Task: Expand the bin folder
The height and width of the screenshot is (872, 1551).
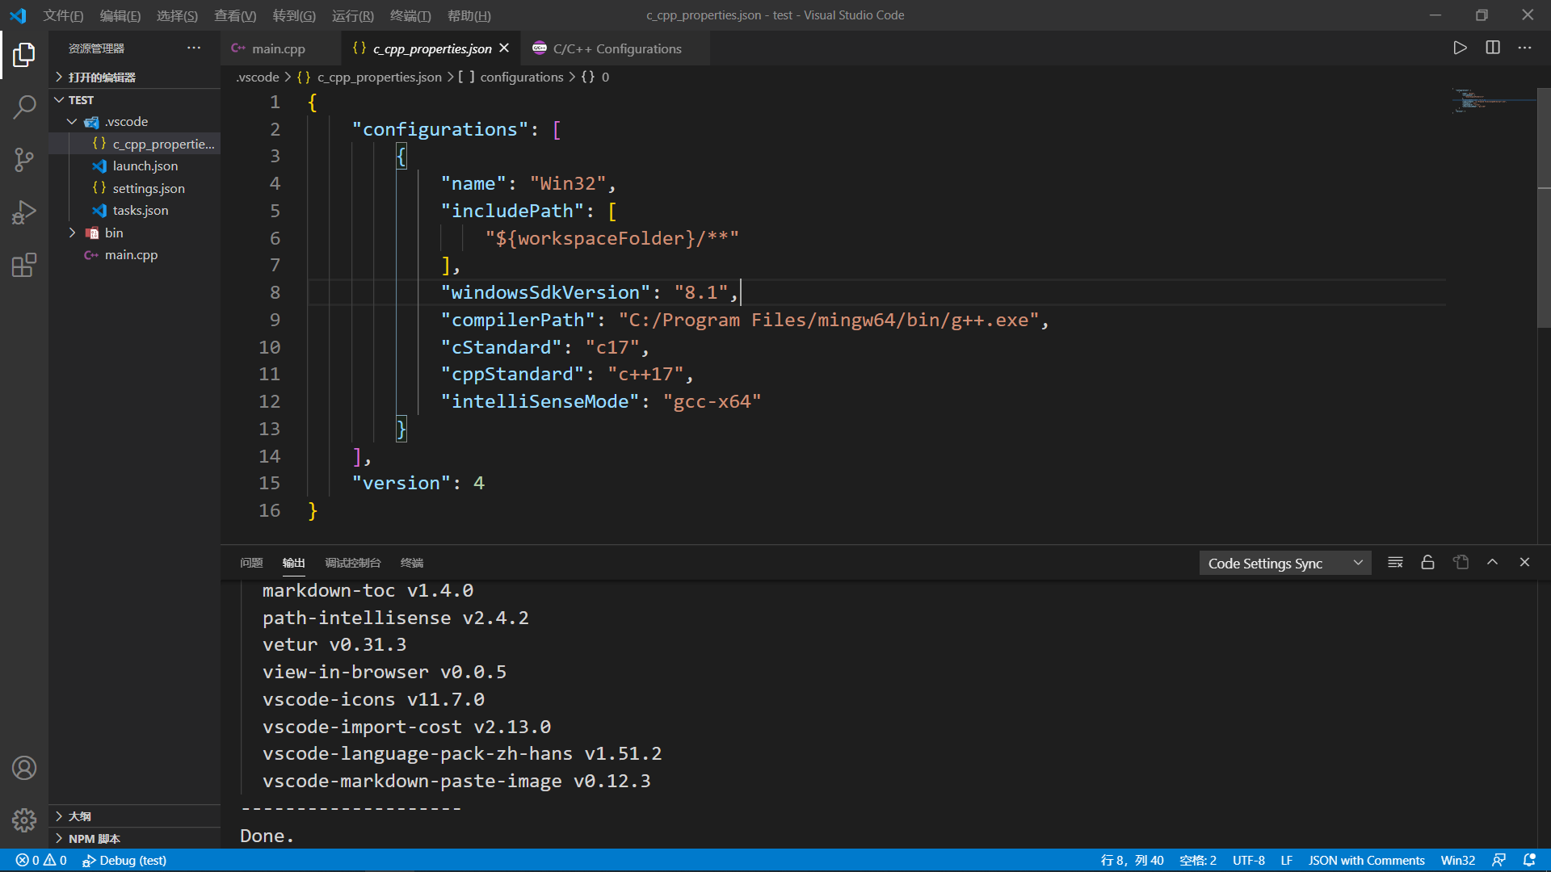Action: point(135,233)
